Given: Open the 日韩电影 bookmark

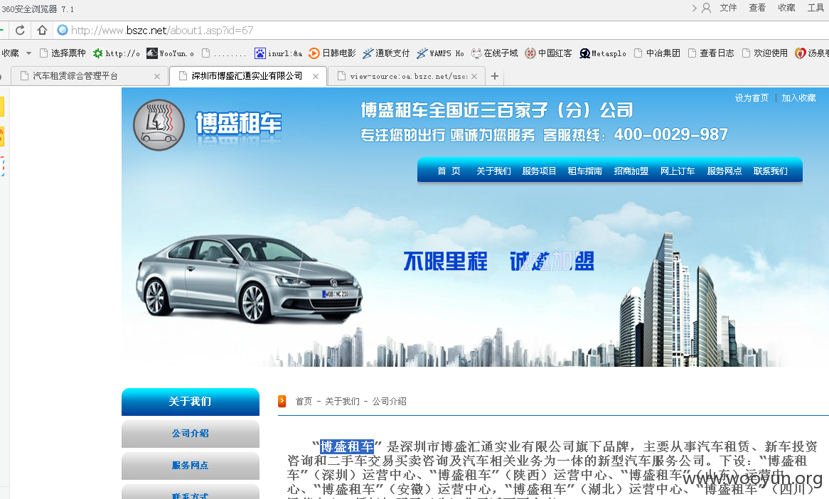Looking at the screenshot, I should tap(332, 53).
